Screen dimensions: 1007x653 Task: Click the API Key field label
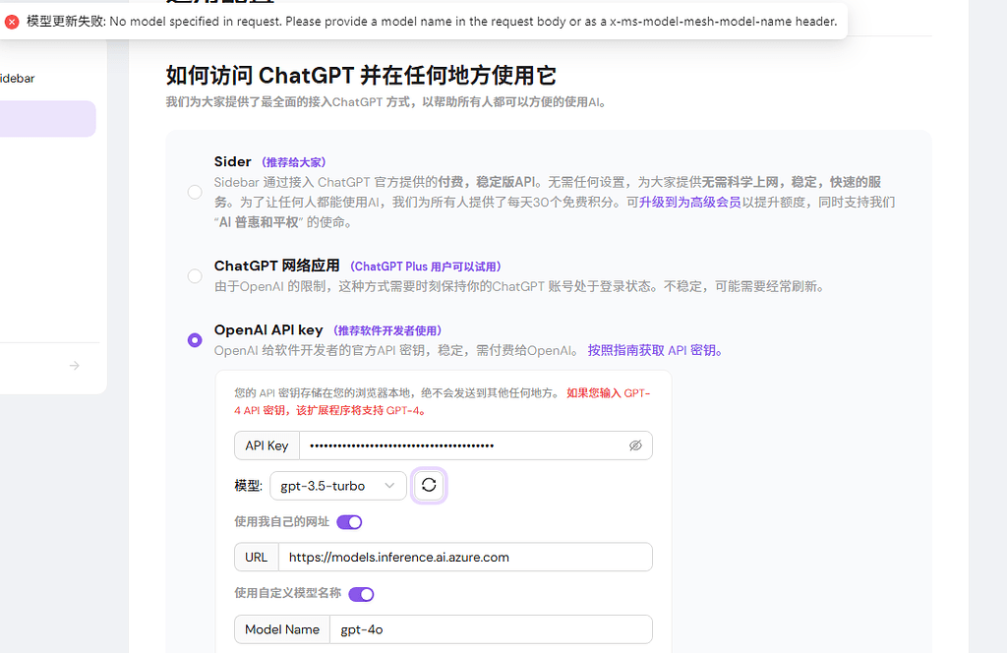tap(267, 445)
